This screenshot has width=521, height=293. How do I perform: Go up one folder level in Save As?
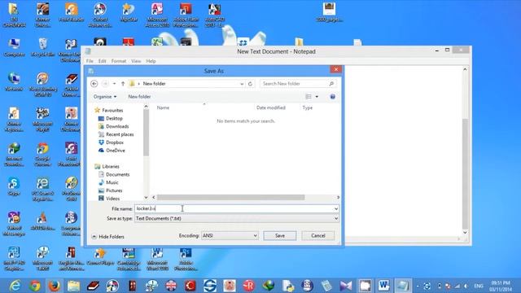(123, 84)
